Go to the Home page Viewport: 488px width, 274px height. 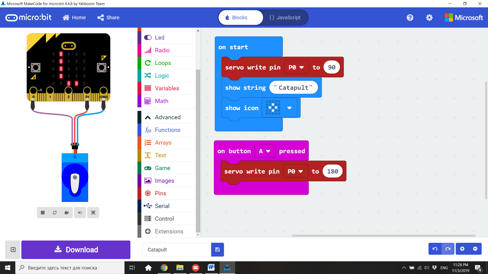(x=74, y=18)
